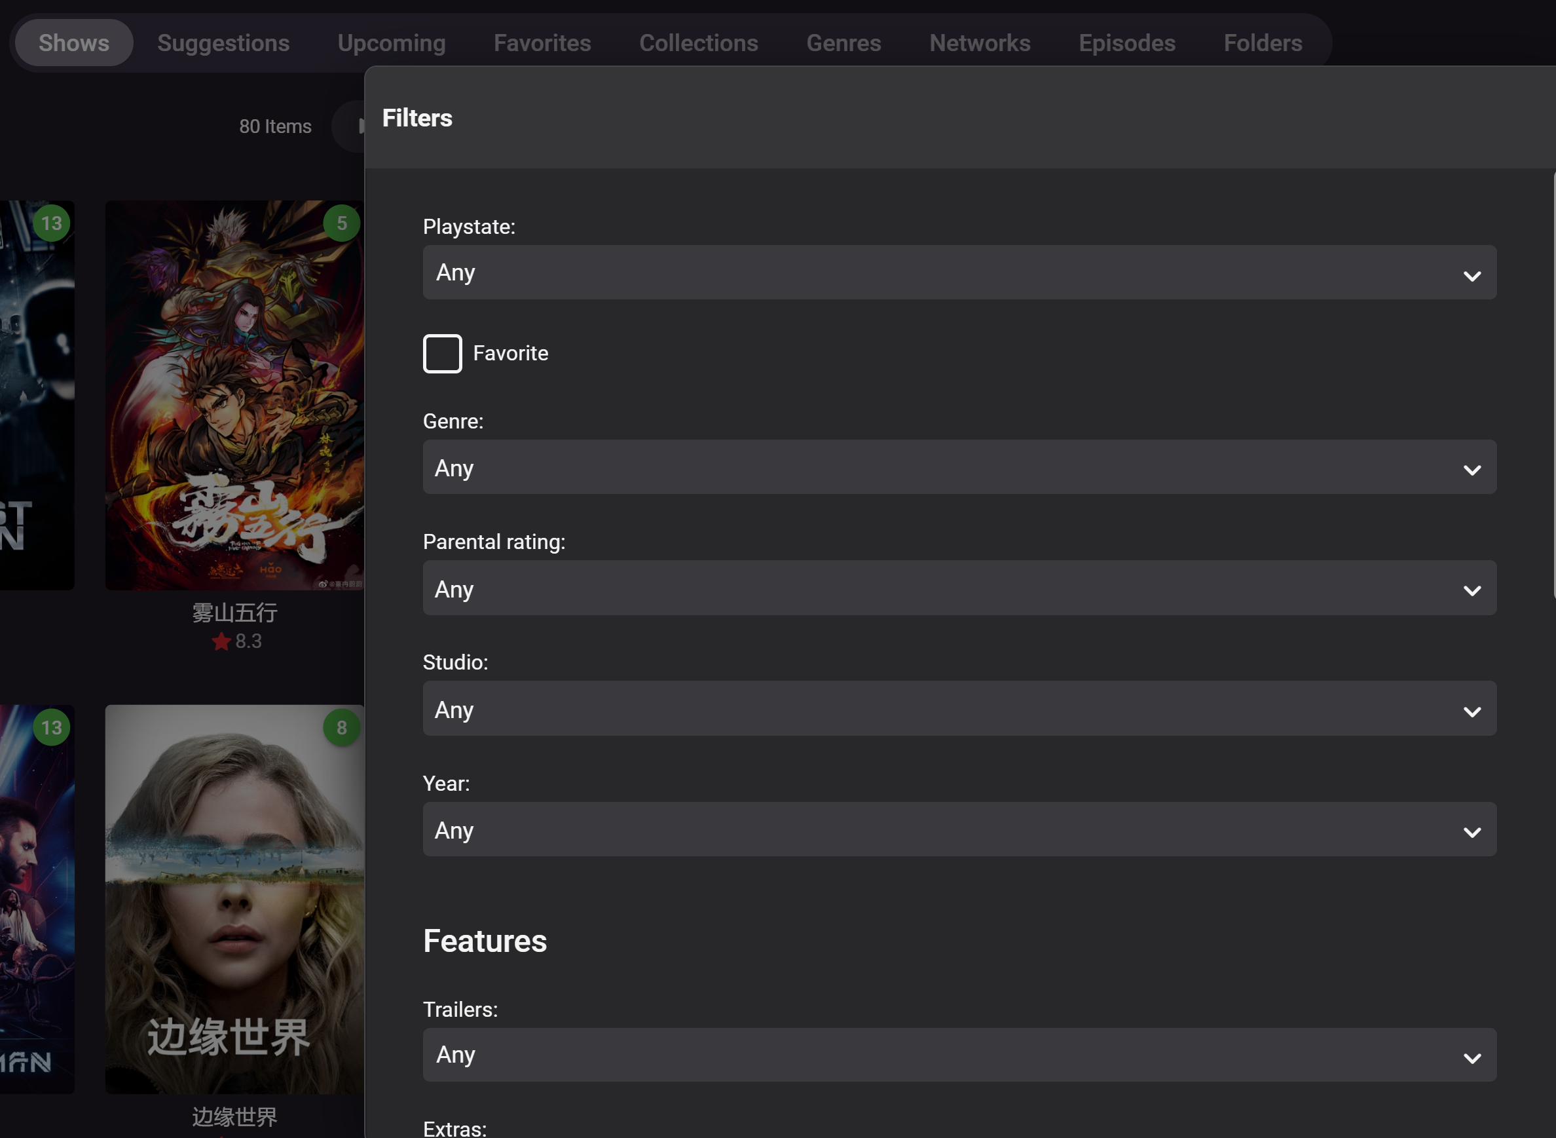Expand the Parental rating dropdown
1556x1138 pixels.
[x=958, y=588]
